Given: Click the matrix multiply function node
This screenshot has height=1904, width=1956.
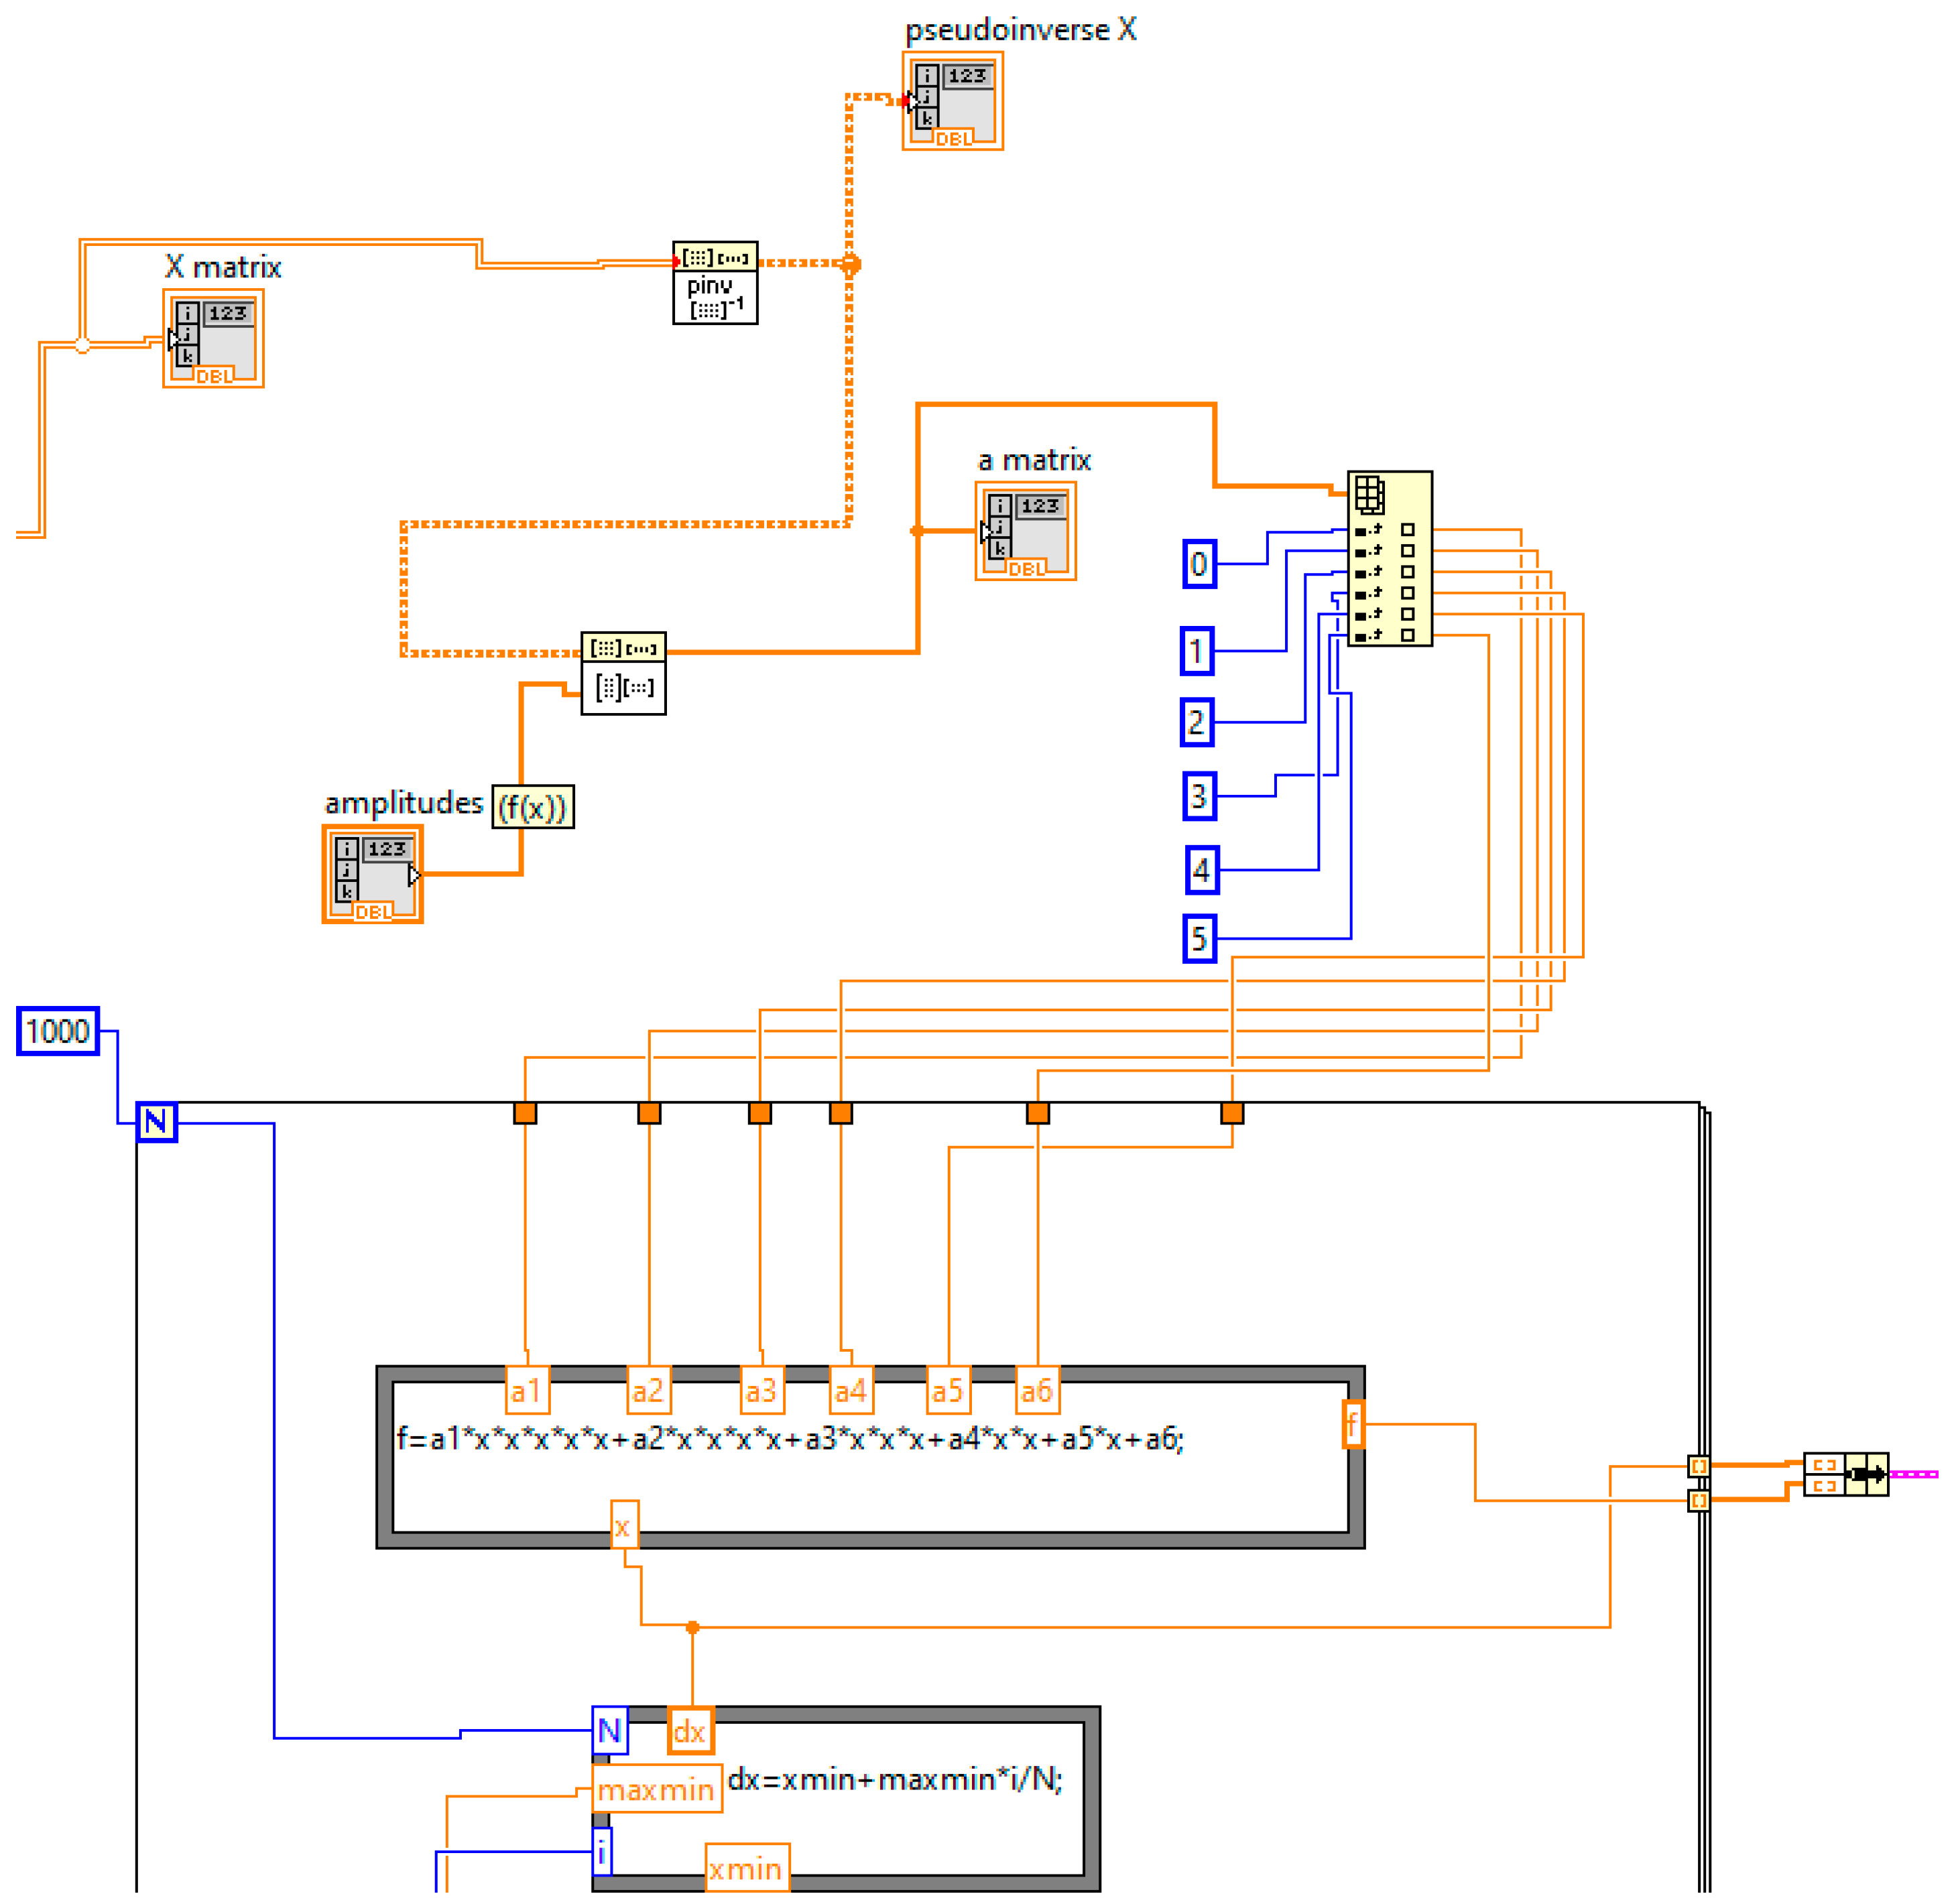Looking at the screenshot, I should 623,673.
